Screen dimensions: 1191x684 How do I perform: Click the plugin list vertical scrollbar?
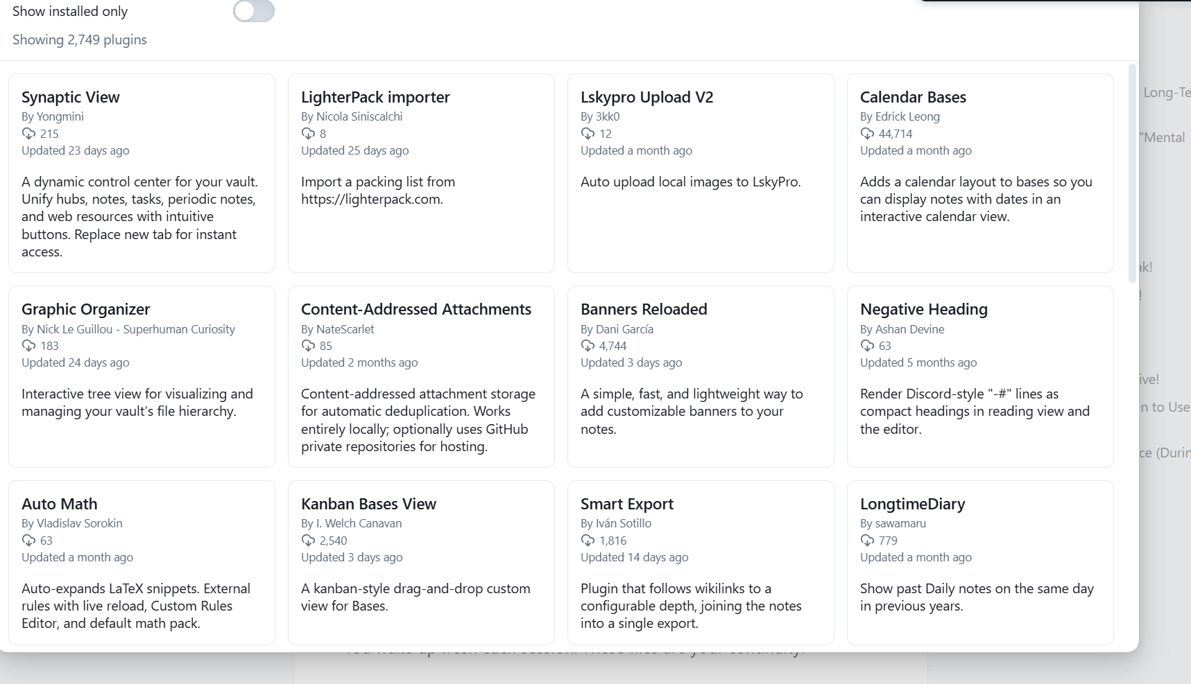click(x=1132, y=173)
